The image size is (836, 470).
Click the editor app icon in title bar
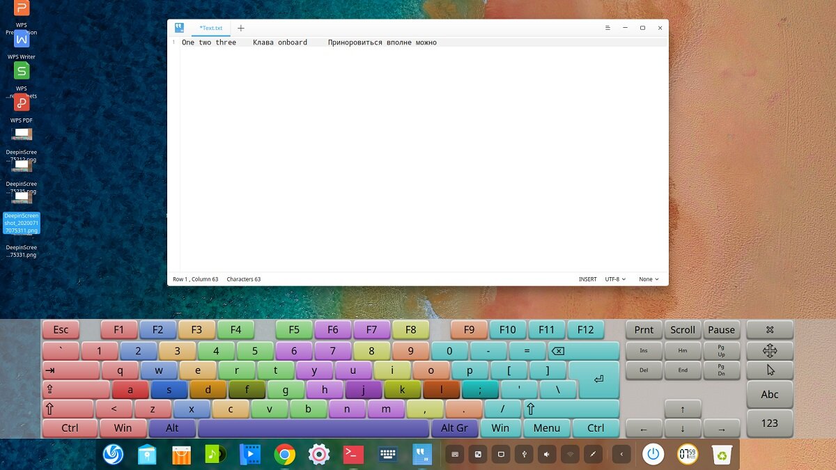click(179, 28)
